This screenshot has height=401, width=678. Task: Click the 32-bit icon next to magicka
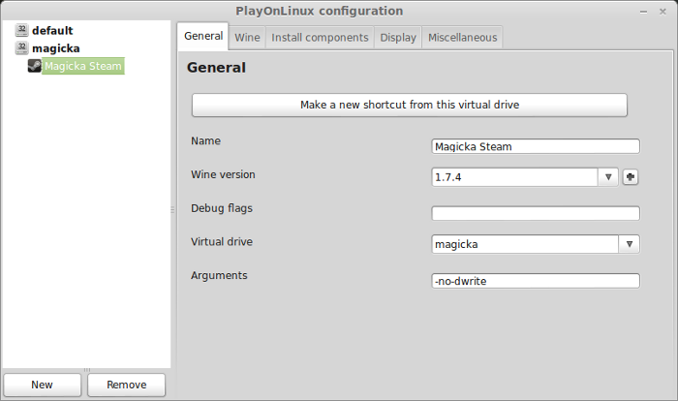point(21,47)
